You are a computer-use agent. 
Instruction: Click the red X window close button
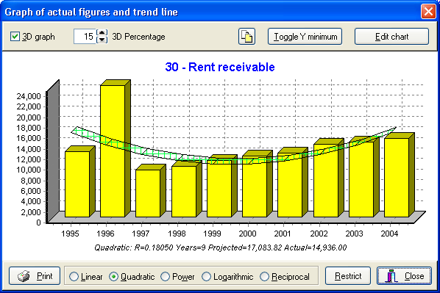tap(428, 12)
